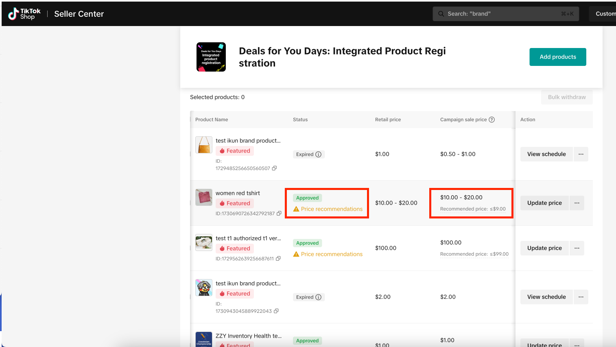Copy ID of test t1 authorized product
Viewport: 616px width, 347px height.
278,258
